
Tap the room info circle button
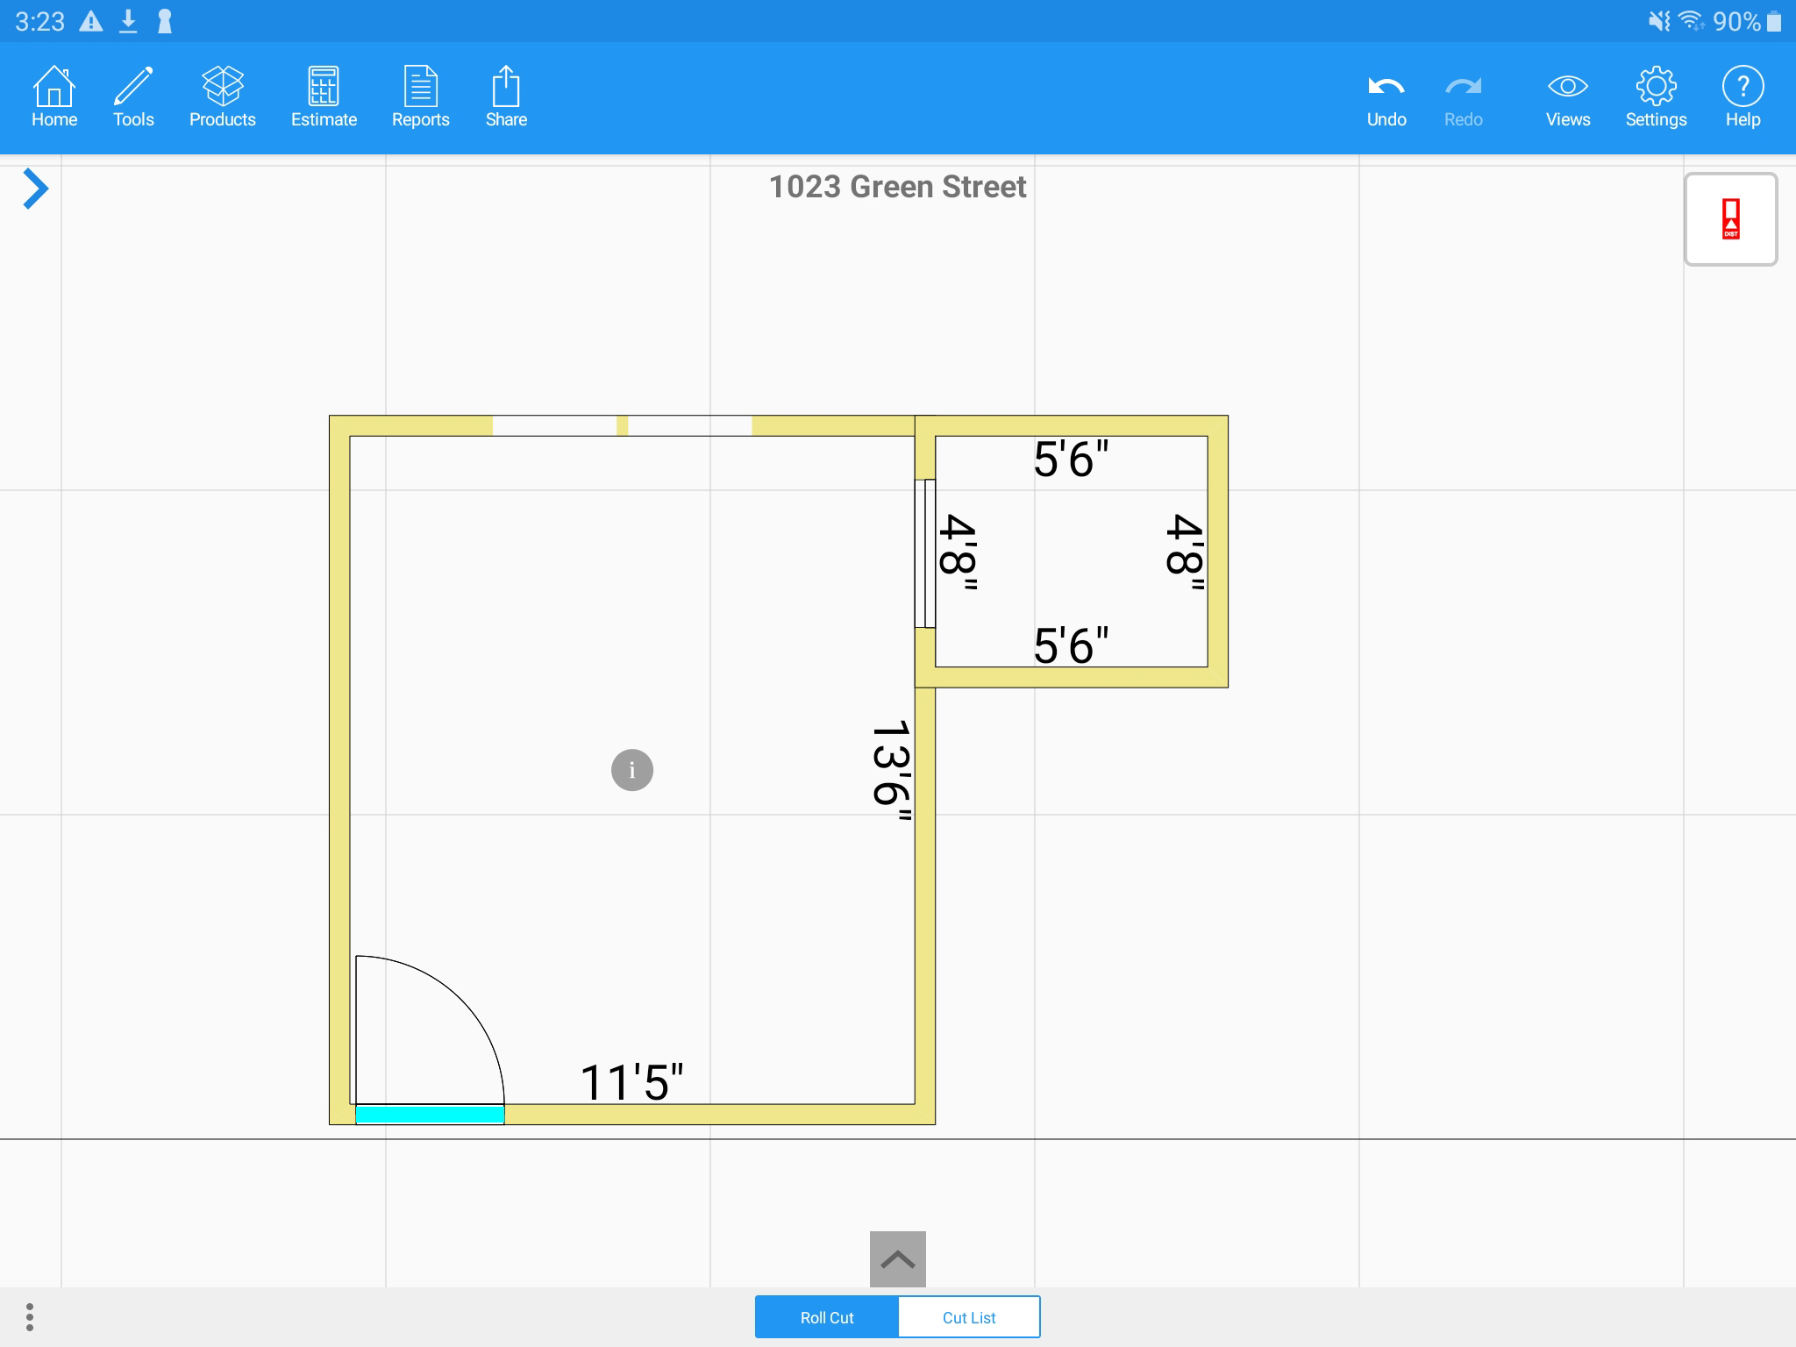(x=631, y=770)
